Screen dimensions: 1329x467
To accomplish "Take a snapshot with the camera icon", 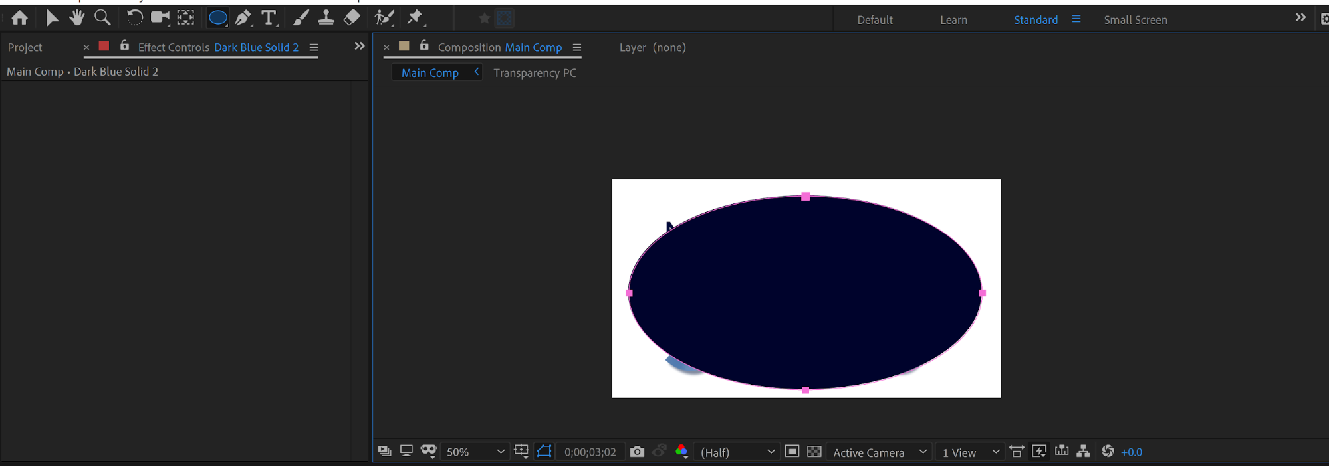I will (637, 452).
